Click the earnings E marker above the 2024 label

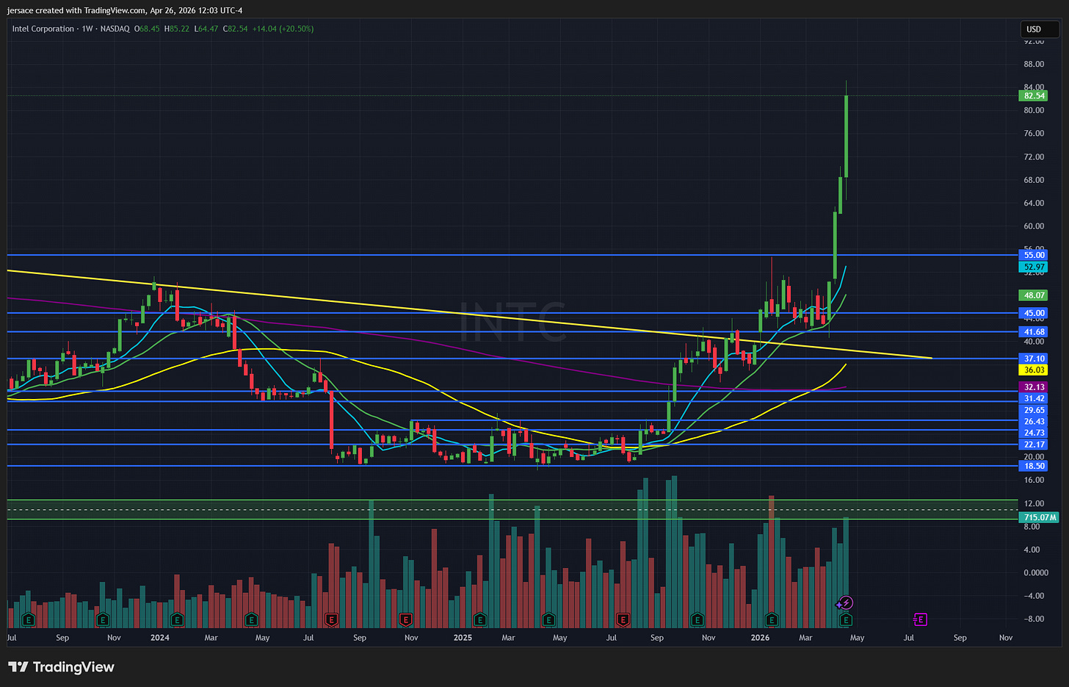click(176, 619)
